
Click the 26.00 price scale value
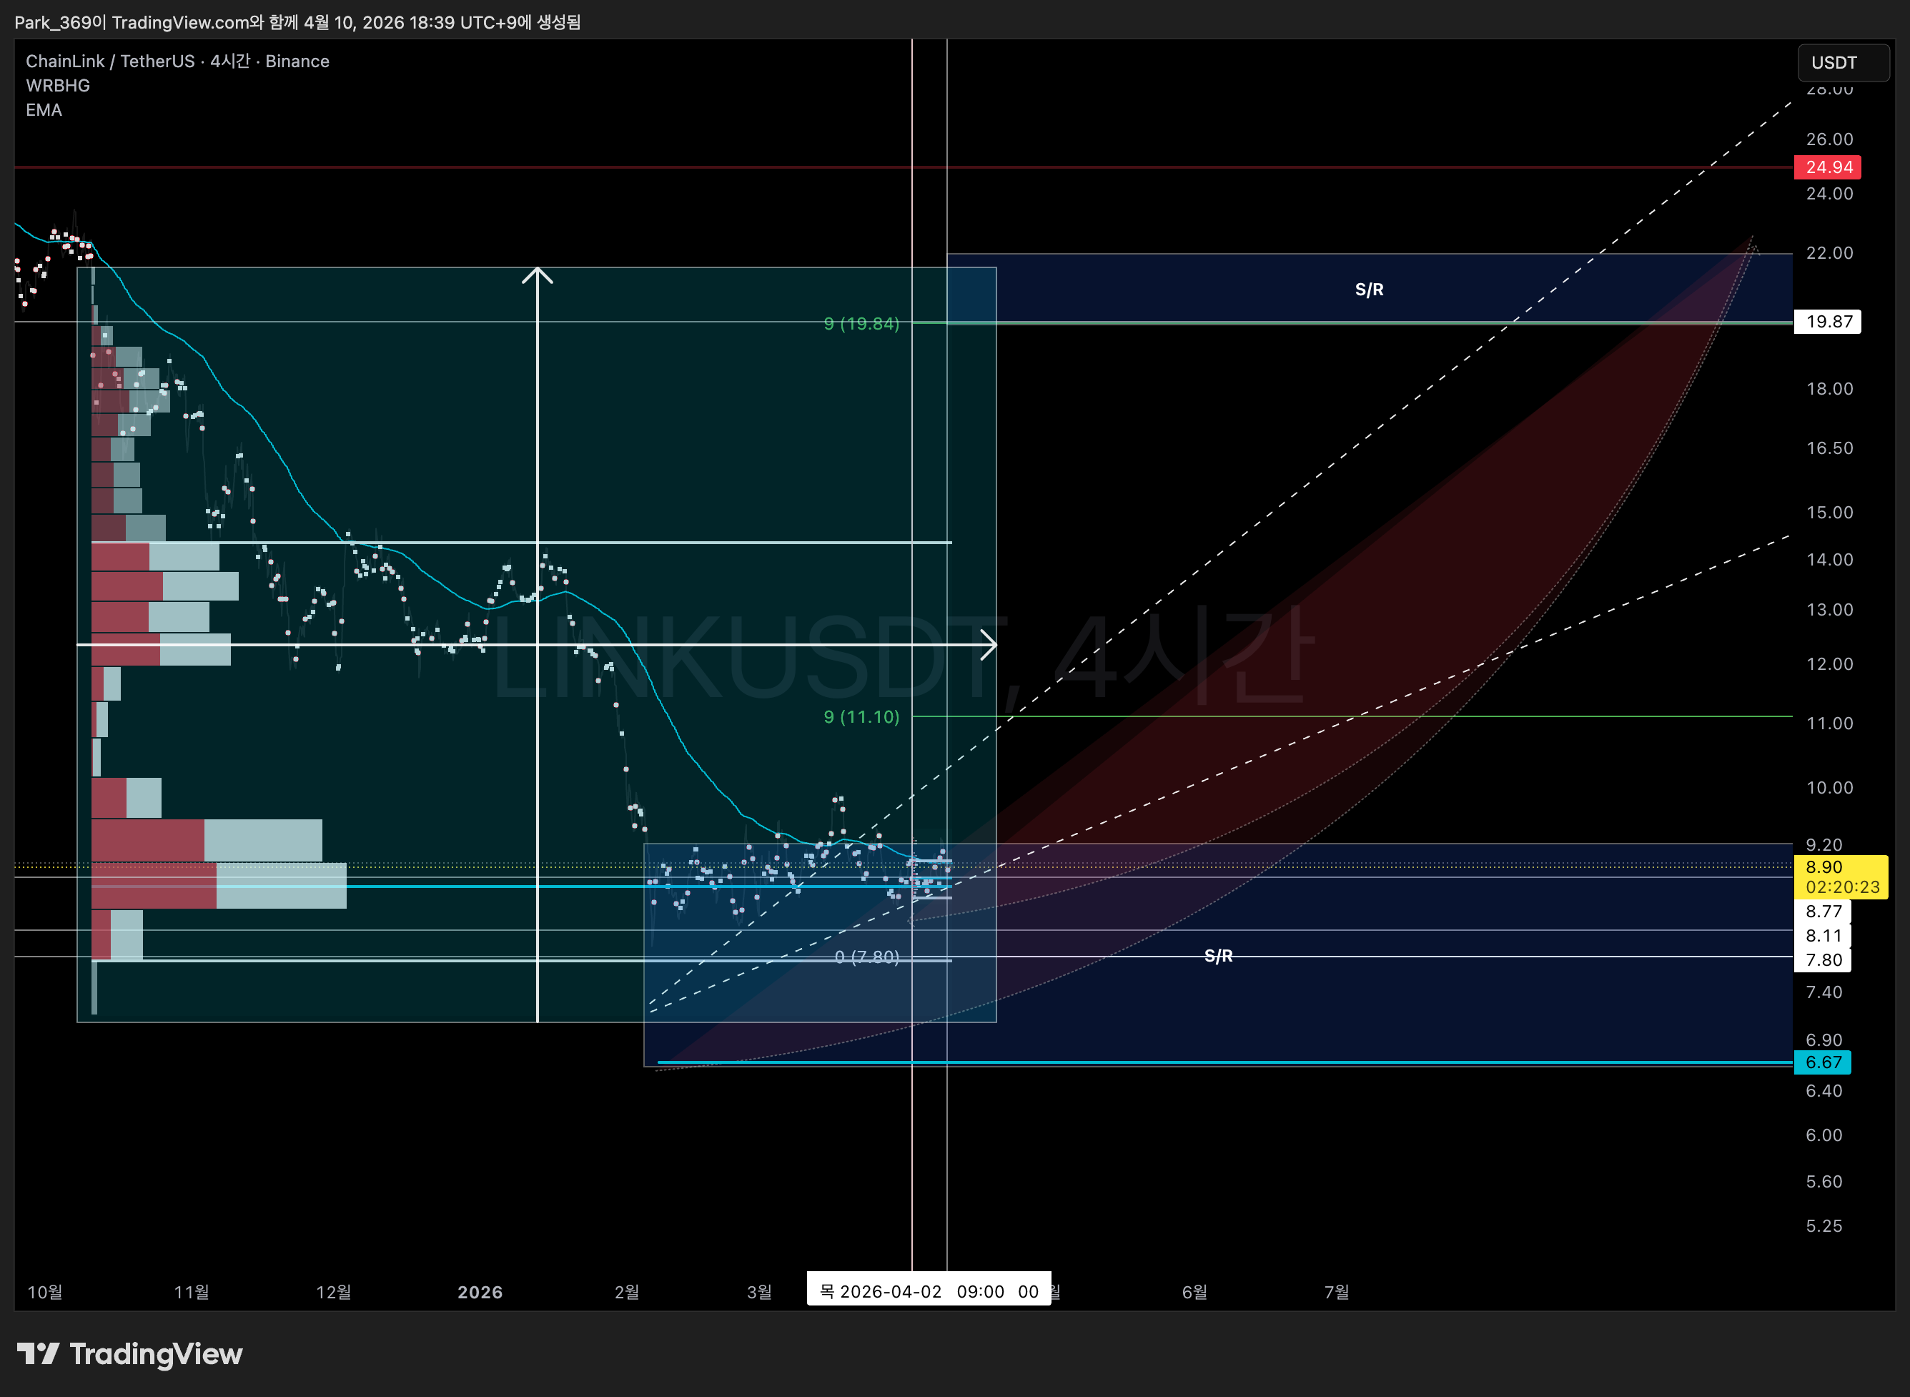coord(1830,139)
